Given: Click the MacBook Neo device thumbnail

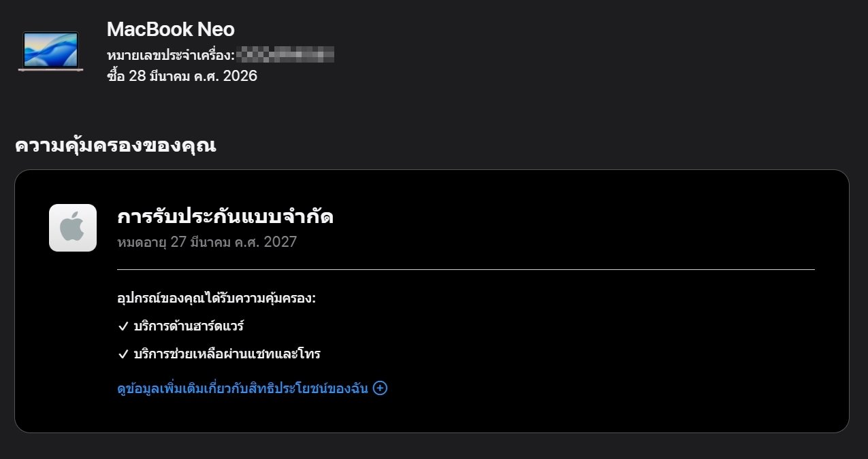Looking at the screenshot, I should [x=51, y=51].
